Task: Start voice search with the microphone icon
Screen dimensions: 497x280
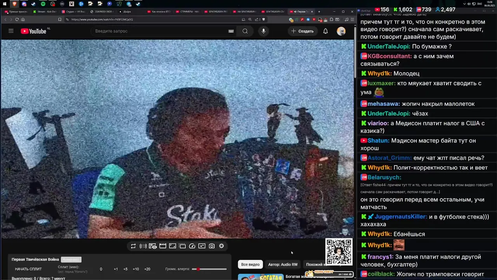Action: [x=264, y=31]
